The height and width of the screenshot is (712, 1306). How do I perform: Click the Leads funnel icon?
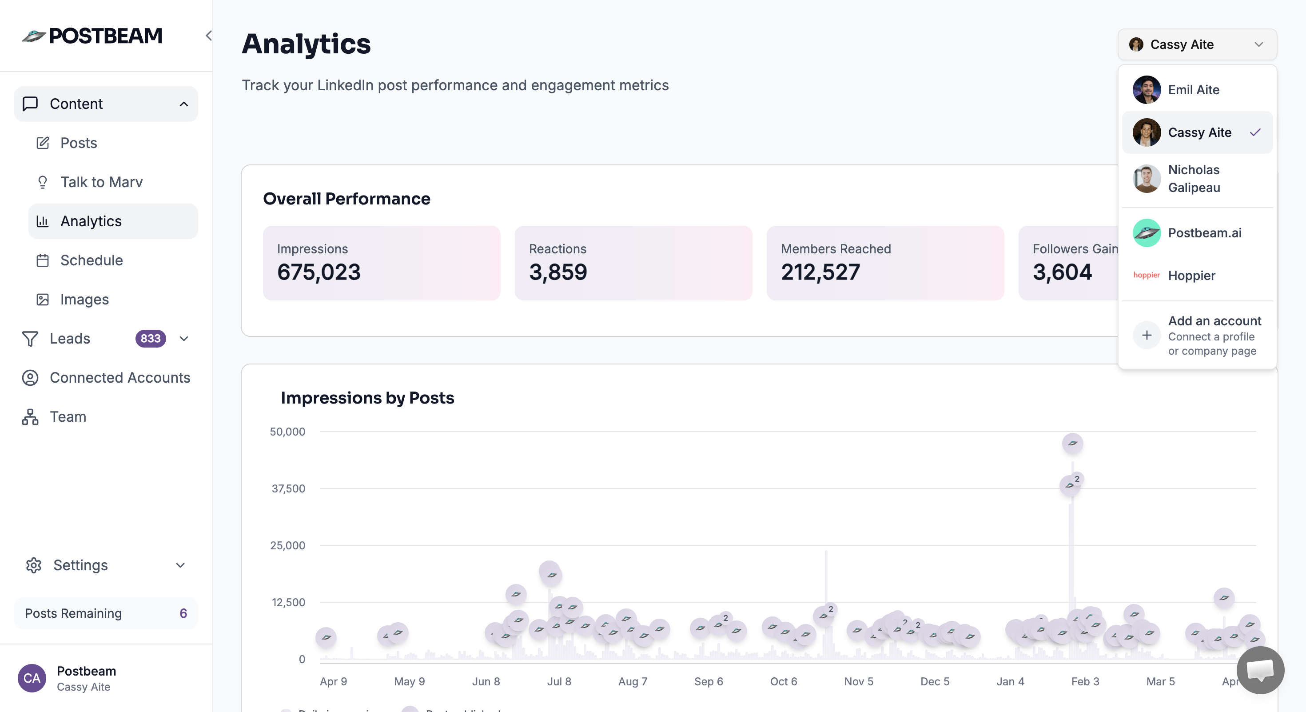coord(30,339)
